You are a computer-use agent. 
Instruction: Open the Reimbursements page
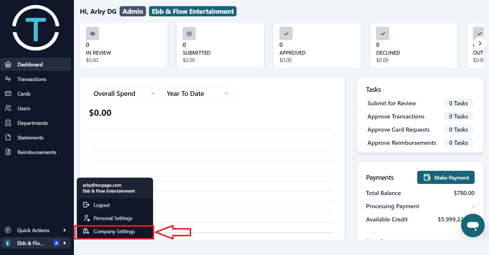pyautogui.click(x=37, y=152)
